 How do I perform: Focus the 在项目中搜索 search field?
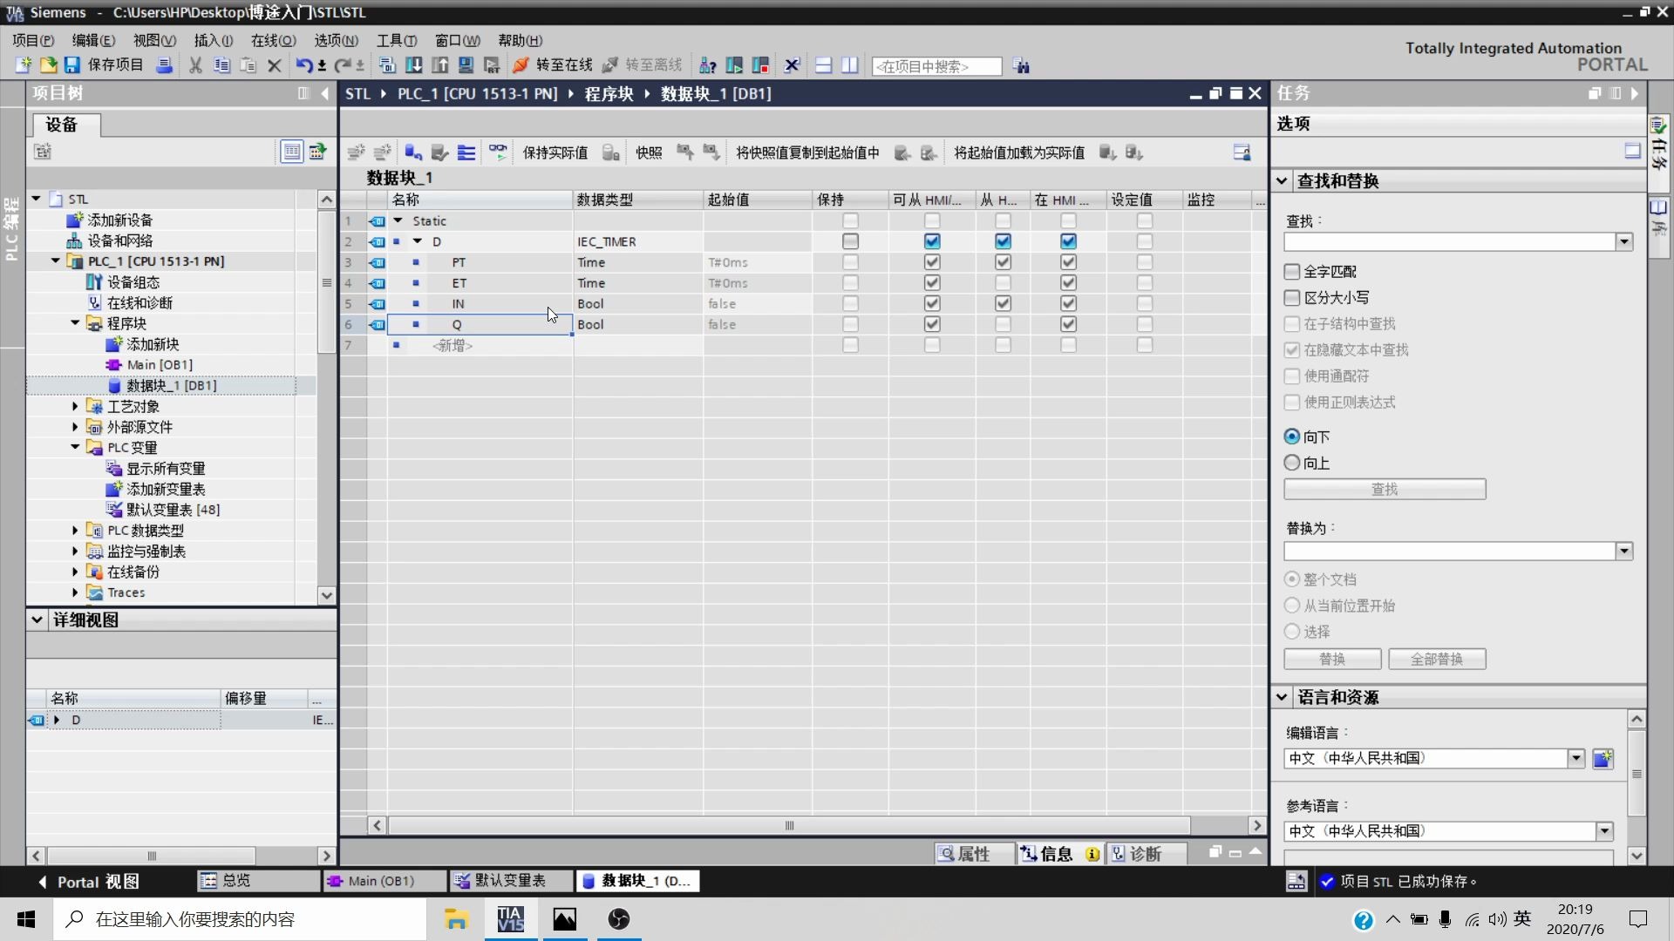pyautogui.click(x=936, y=66)
